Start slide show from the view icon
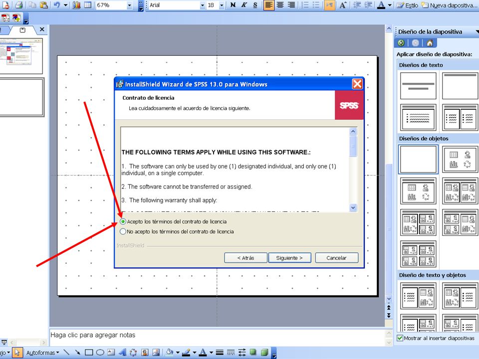479x359 pixels. click(x=4, y=342)
